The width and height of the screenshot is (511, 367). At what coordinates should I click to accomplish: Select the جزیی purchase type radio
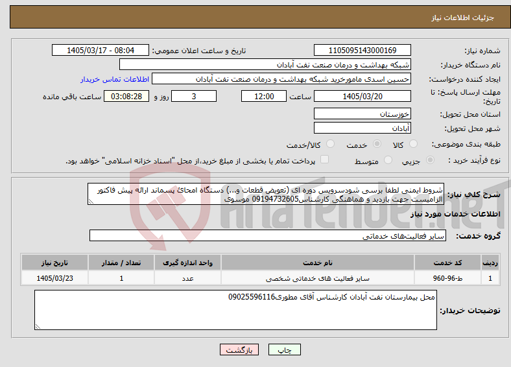tap(430, 160)
